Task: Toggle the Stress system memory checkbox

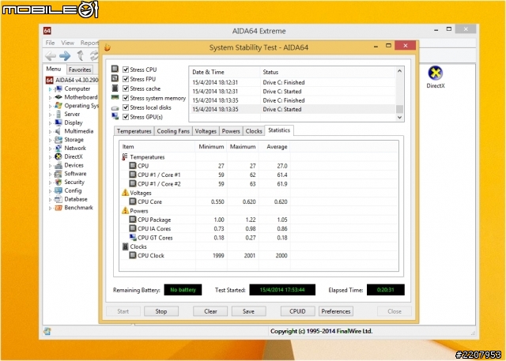Action: (126, 98)
